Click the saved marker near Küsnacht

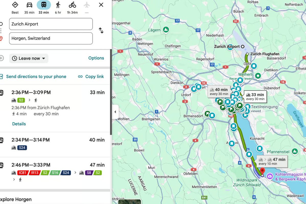coord(260,149)
